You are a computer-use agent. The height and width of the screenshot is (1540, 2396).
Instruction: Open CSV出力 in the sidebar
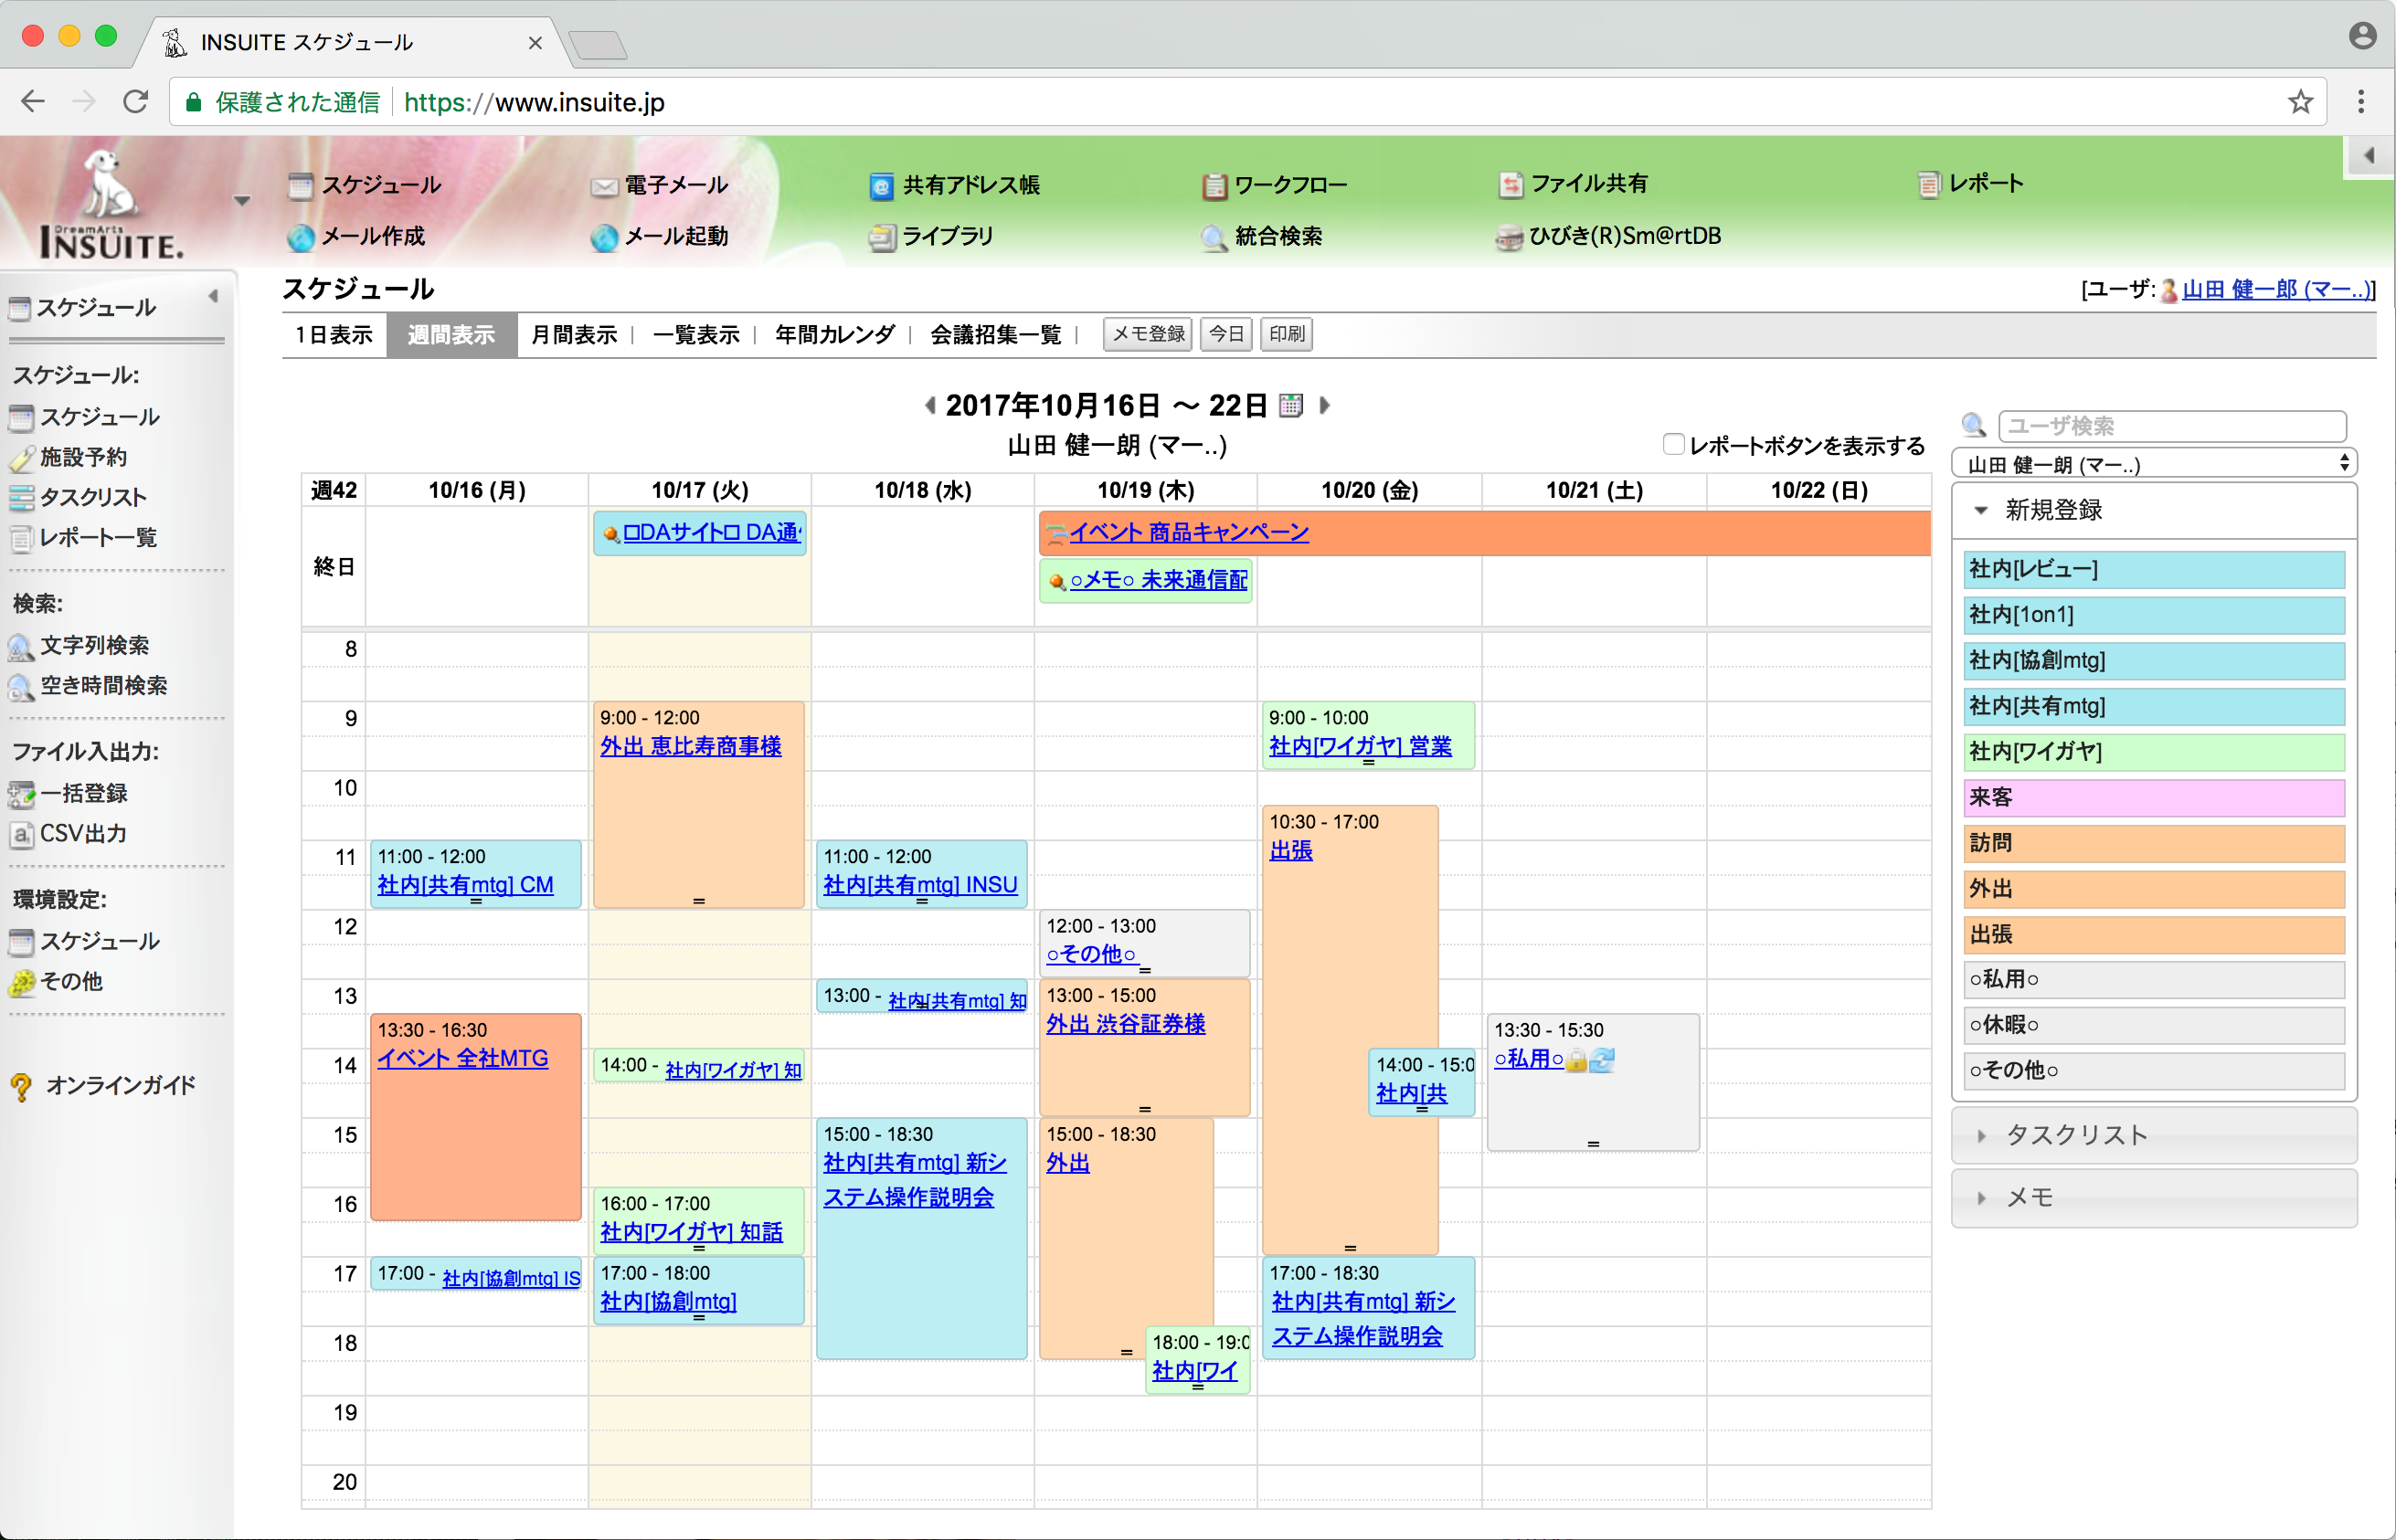(83, 833)
